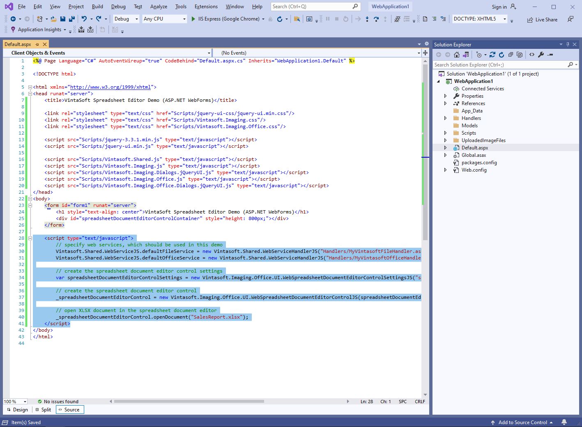Click the Live Share button

[542, 20]
